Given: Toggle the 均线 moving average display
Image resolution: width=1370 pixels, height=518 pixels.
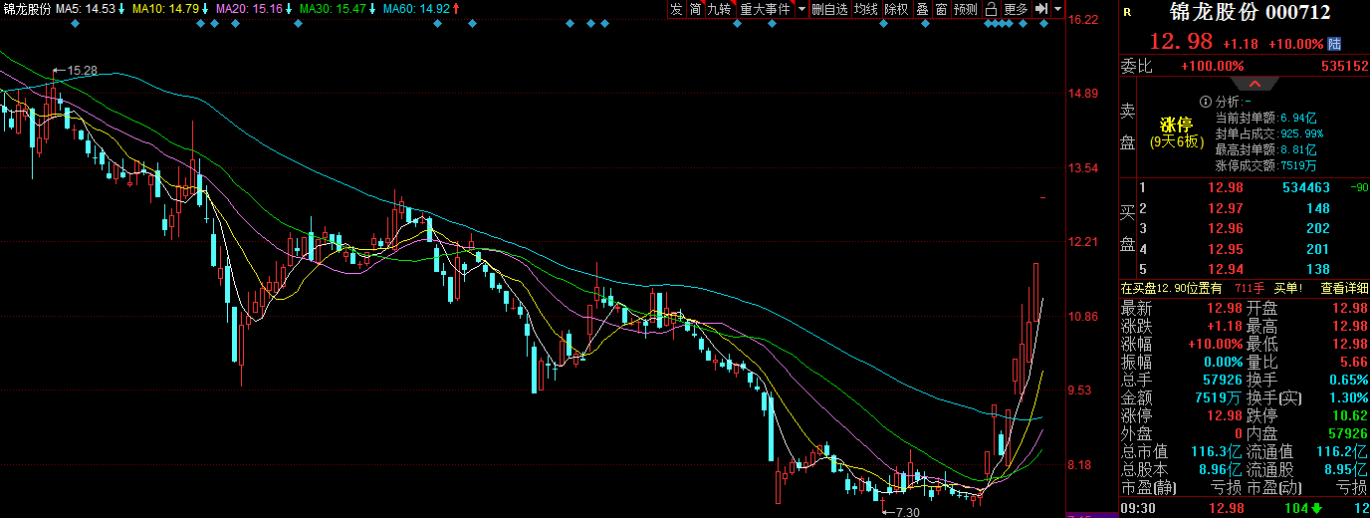Looking at the screenshot, I should tap(866, 9).
